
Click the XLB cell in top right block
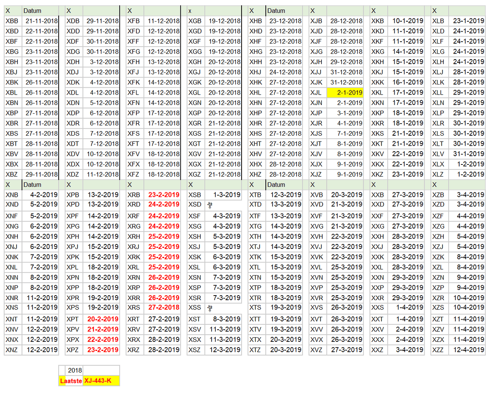(x=439, y=21)
